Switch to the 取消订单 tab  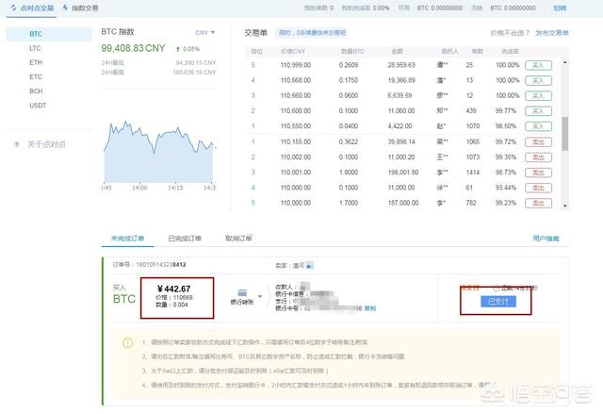click(239, 239)
